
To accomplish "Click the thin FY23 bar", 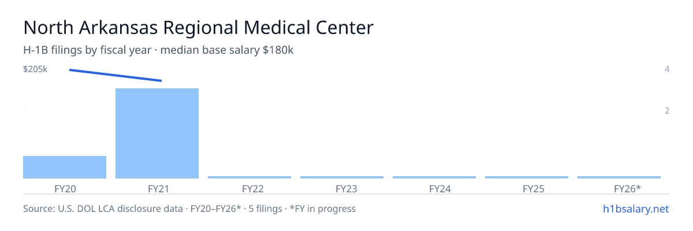I will click(x=342, y=177).
